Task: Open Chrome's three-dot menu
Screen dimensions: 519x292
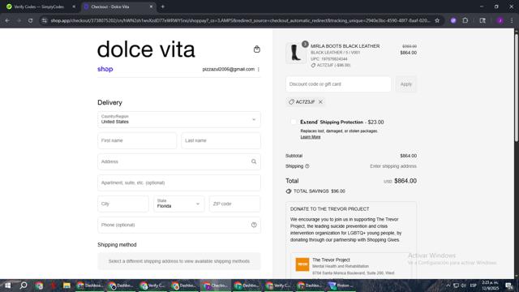Action: (x=512, y=20)
